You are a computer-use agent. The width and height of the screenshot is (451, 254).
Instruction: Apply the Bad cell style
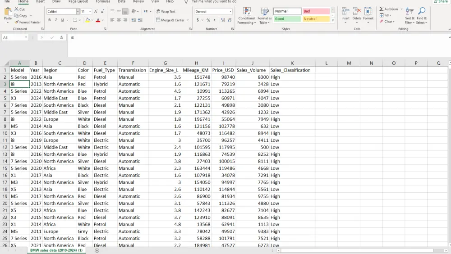tap(316, 11)
